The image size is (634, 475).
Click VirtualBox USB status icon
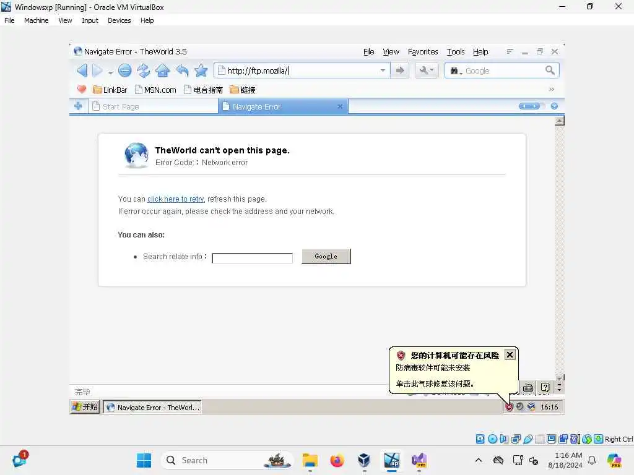(528, 439)
